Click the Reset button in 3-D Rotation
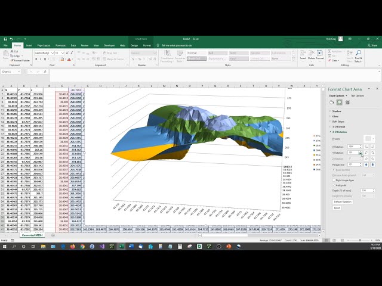 tap(337, 208)
